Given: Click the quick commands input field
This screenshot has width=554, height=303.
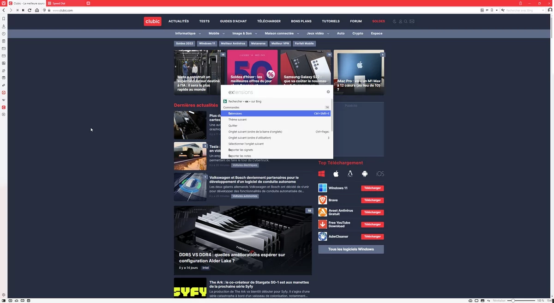Looking at the screenshot, I should 275,92.
